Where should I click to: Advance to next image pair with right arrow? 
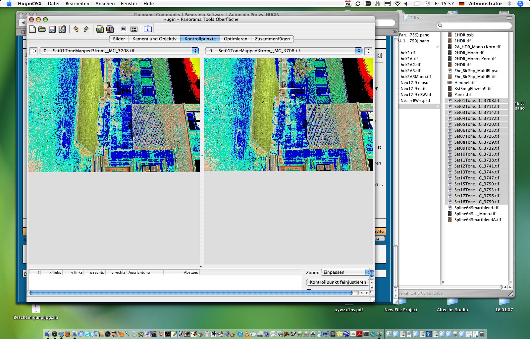point(368,51)
